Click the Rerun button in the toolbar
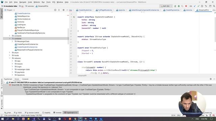Screen dimensions: 216x121 [x=175, y=6]
